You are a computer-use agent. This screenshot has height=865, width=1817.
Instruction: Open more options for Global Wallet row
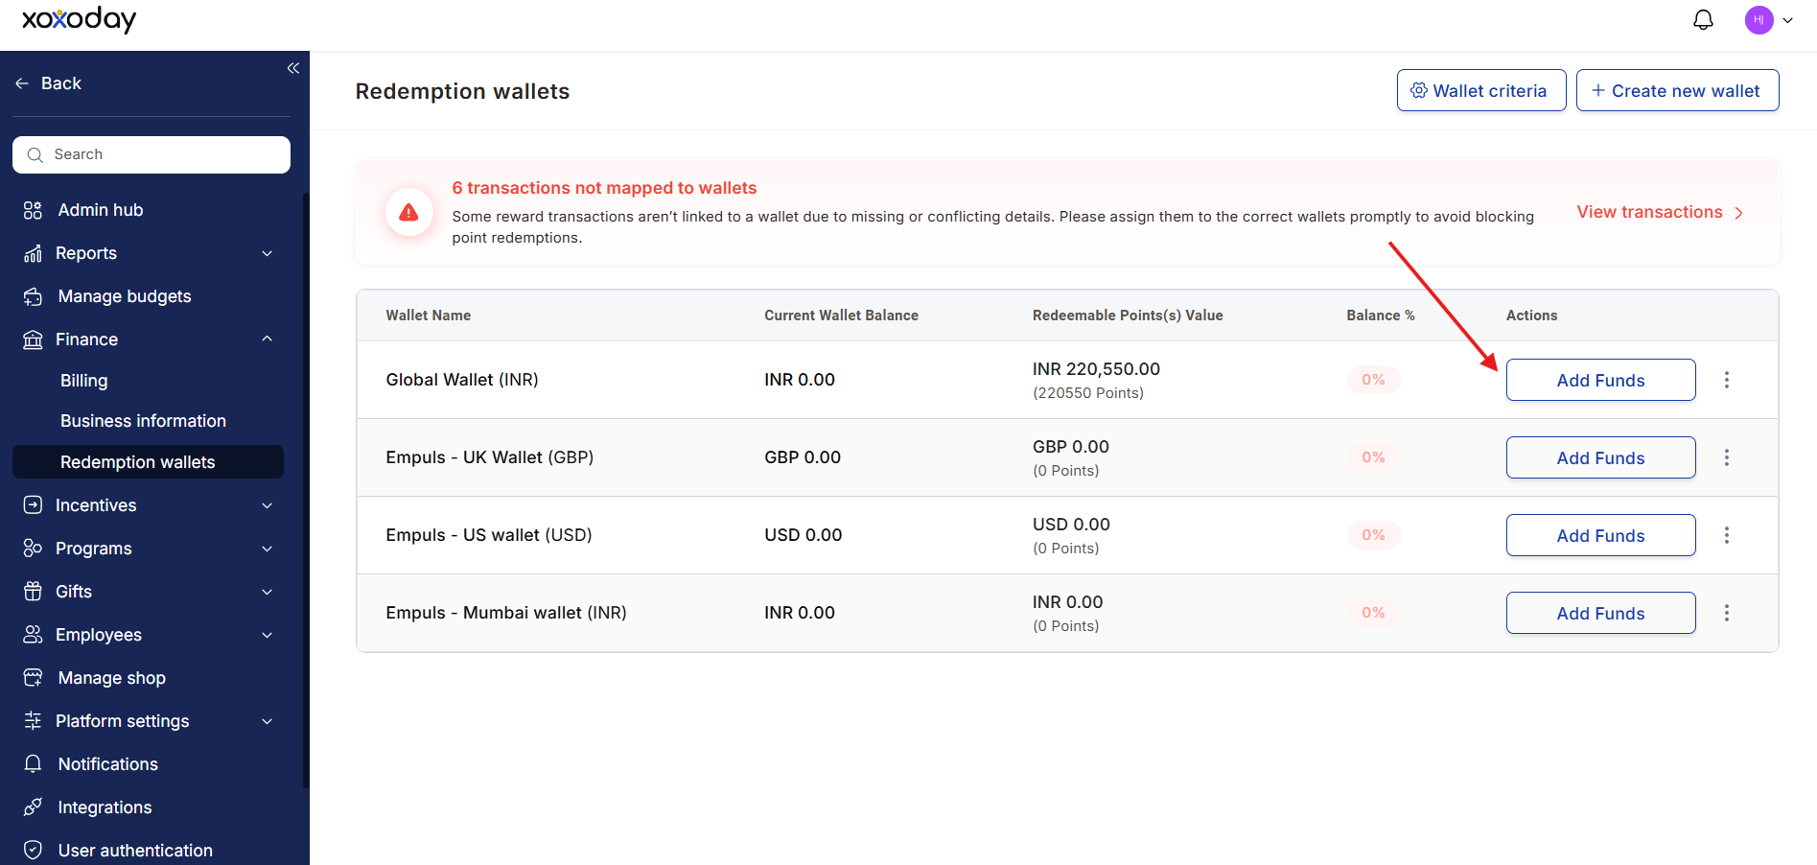[1727, 380]
